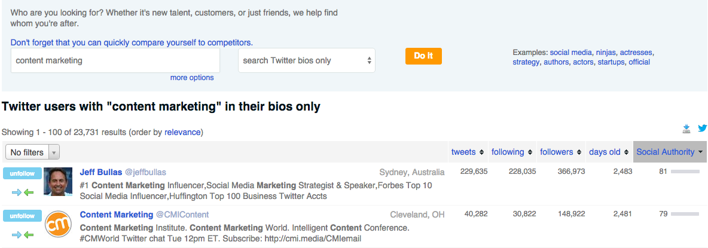This screenshot has height=248, width=708.
Task: Click the content marketing search field
Action: [x=115, y=60]
